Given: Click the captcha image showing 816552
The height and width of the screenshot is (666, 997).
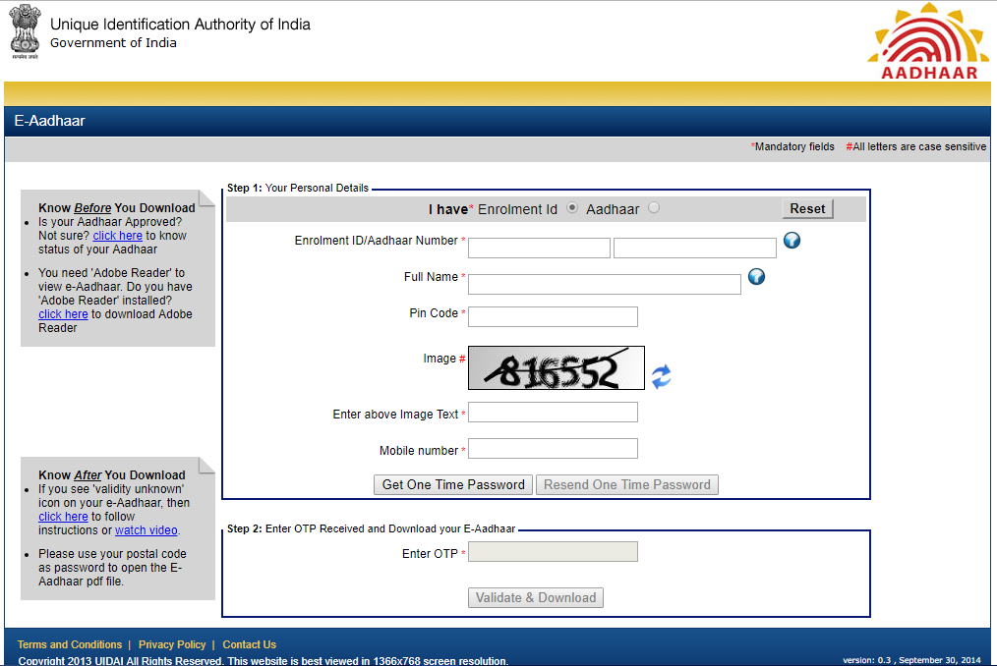Looking at the screenshot, I should [x=557, y=367].
